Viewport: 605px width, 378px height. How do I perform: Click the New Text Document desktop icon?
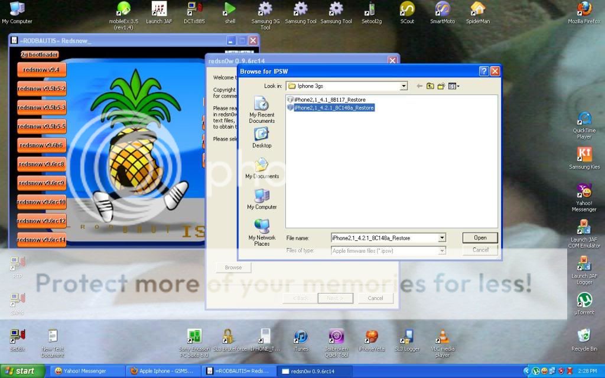pos(53,343)
